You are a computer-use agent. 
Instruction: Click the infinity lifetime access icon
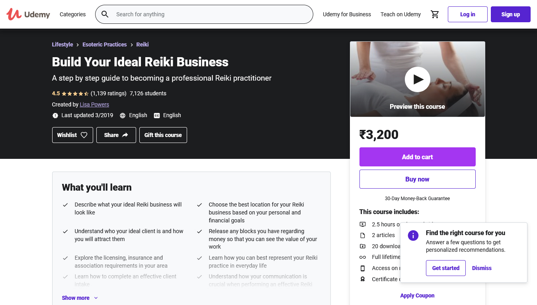click(363, 257)
